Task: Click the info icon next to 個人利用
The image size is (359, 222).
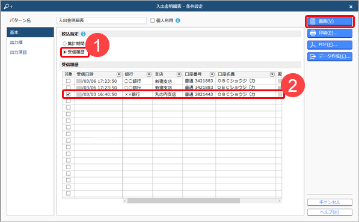Action: 178,20
